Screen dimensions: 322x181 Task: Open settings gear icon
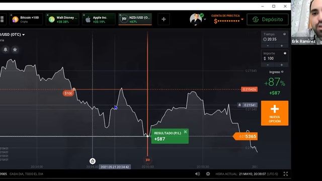[x=208, y=174]
